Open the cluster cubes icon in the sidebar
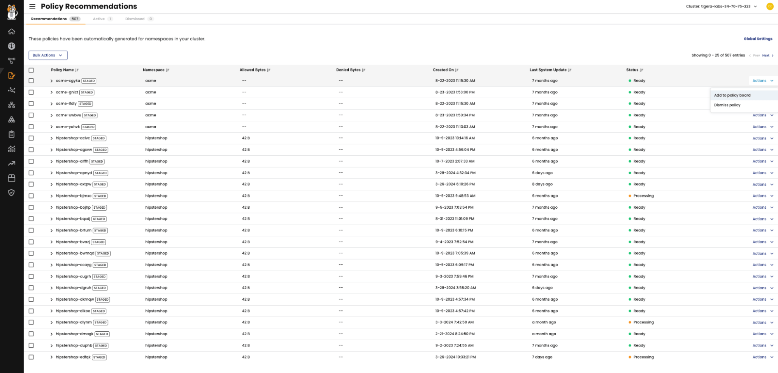The width and height of the screenshot is (778, 373). (12, 120)
